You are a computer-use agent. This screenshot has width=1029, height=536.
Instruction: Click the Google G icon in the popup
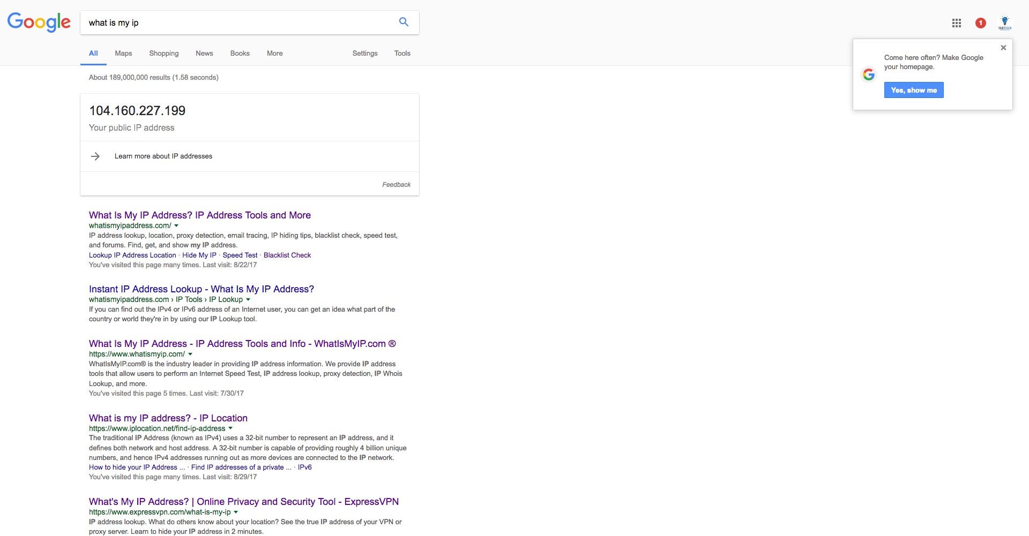869,74
